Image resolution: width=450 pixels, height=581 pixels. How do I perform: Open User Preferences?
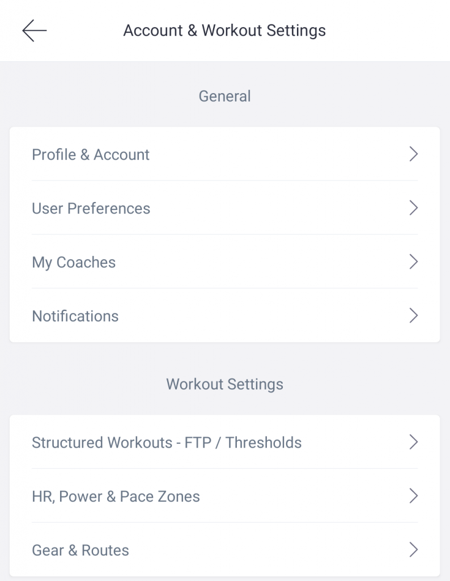224,208
